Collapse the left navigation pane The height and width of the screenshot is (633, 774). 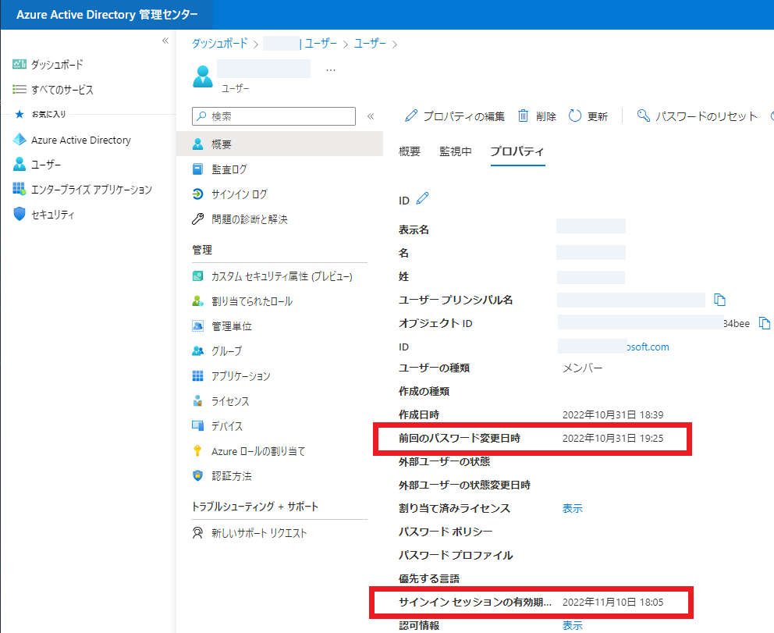pos(165,41)
